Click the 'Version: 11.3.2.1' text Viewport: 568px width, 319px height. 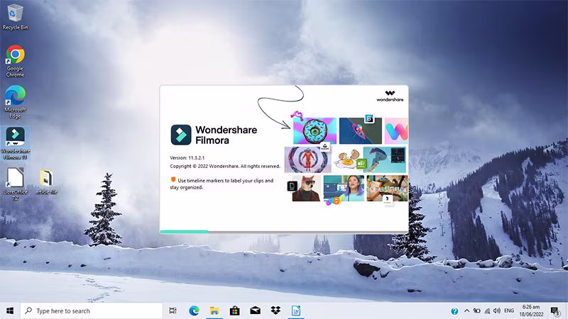(x=187, y=157)
